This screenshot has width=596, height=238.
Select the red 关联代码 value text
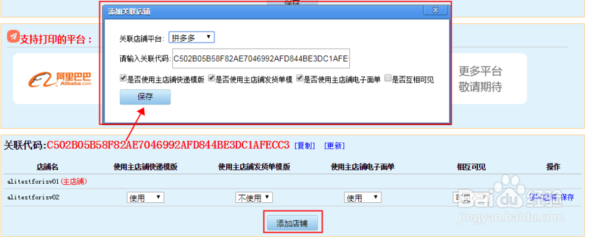pos(169,145)
